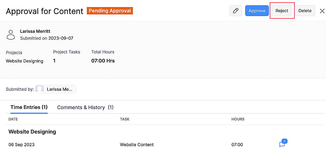Click the DATE column header
326x162 pixels.
pyautogui.click(x=13, y=119)
